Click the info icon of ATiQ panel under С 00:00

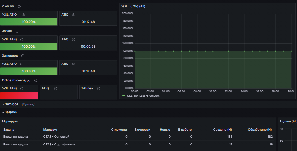click(x=74, y=15)
